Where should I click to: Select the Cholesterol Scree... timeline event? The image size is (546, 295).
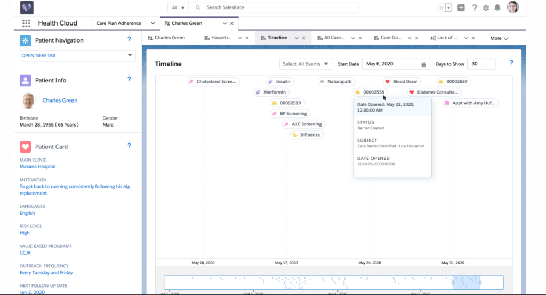point(213,81)
